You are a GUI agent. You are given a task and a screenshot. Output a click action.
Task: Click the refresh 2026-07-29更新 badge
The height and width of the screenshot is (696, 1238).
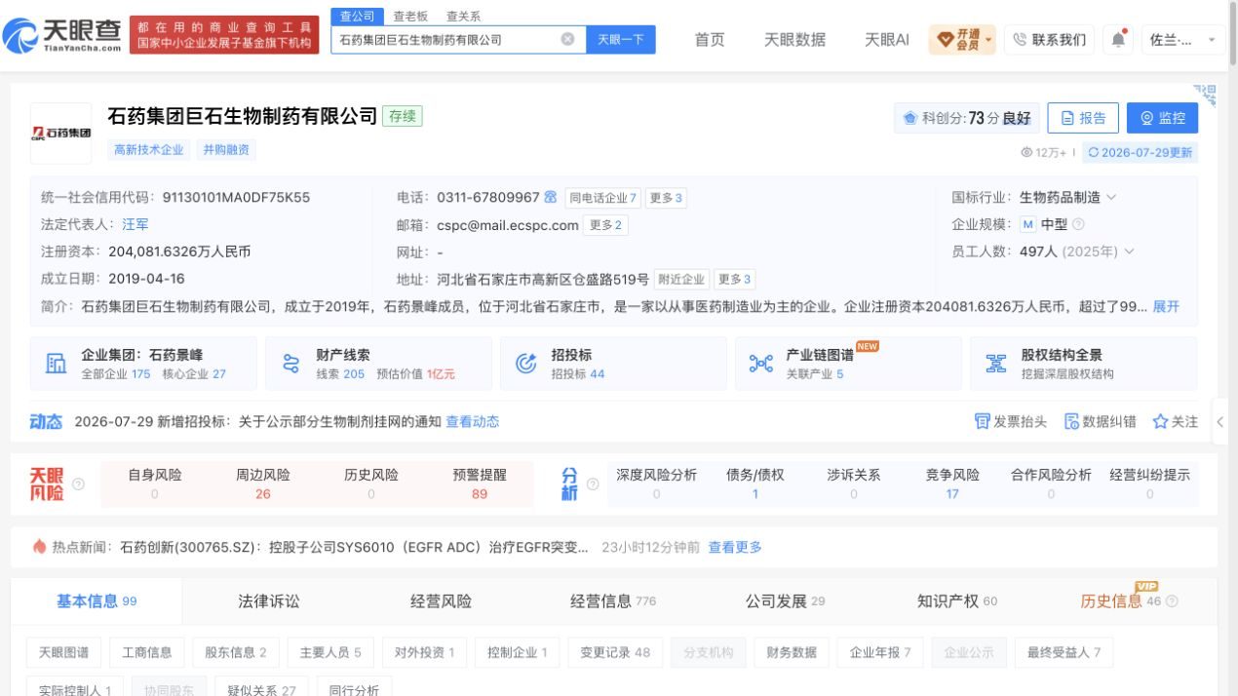pos(1140,152)
